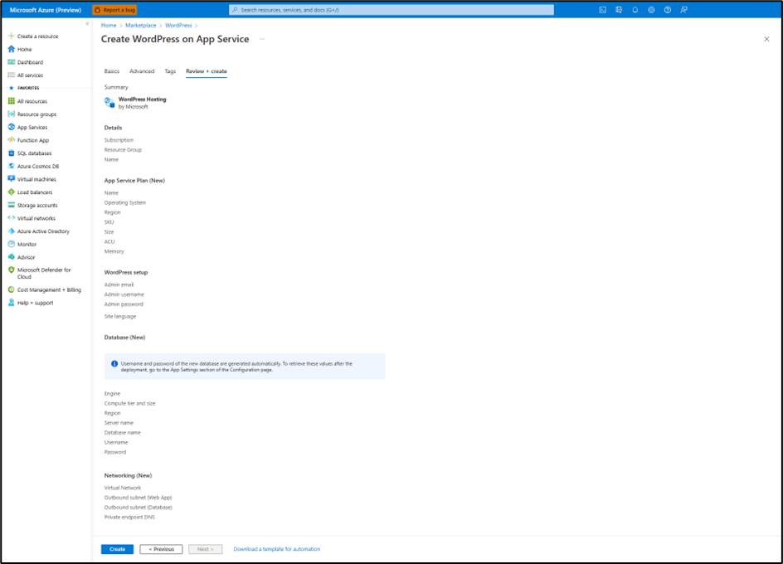The height and width of the screenshot is (564, 783).
Task: Click the SQL databases icon
Action: (12, 153)
